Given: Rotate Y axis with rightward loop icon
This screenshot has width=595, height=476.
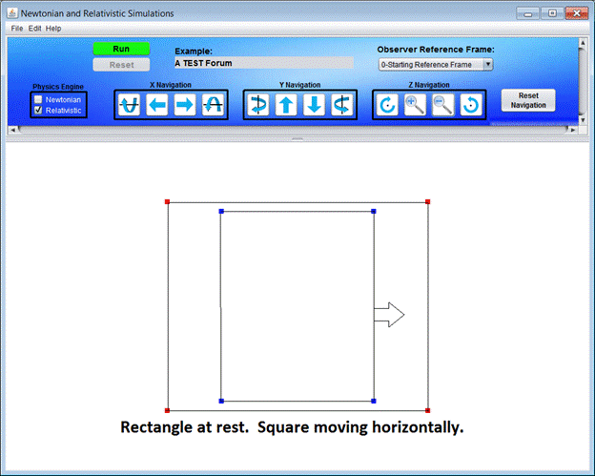Looking at the screenshot, I should coord(258,105).
